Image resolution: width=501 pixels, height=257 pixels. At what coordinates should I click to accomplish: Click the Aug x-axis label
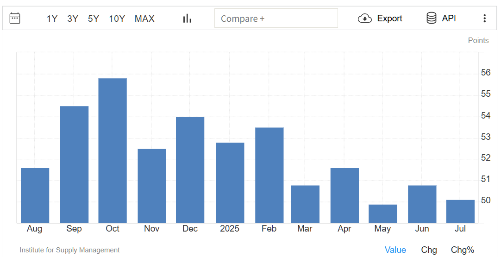pyautogui.click(x=35, y=229)
